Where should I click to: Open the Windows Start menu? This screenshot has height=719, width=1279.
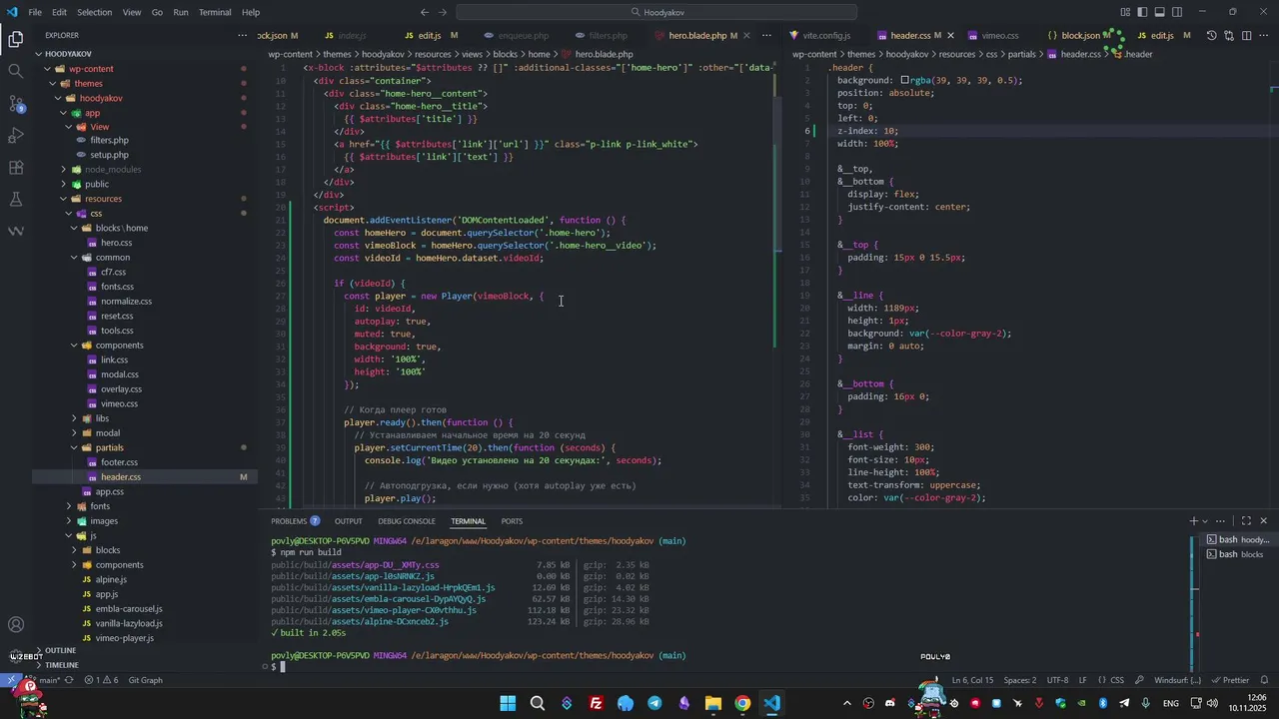point(508,703)
